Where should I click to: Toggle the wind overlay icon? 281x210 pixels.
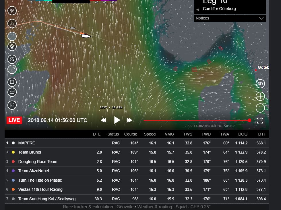pos(12,69)
